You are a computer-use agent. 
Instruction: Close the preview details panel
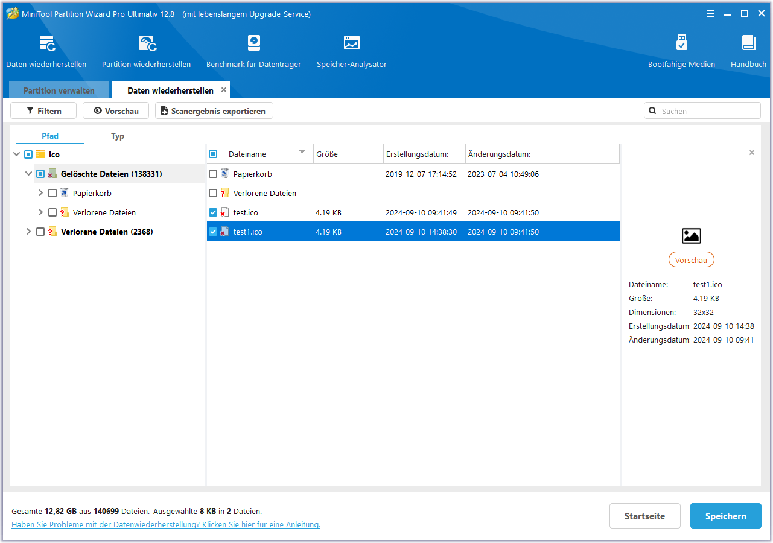point(752,153)
